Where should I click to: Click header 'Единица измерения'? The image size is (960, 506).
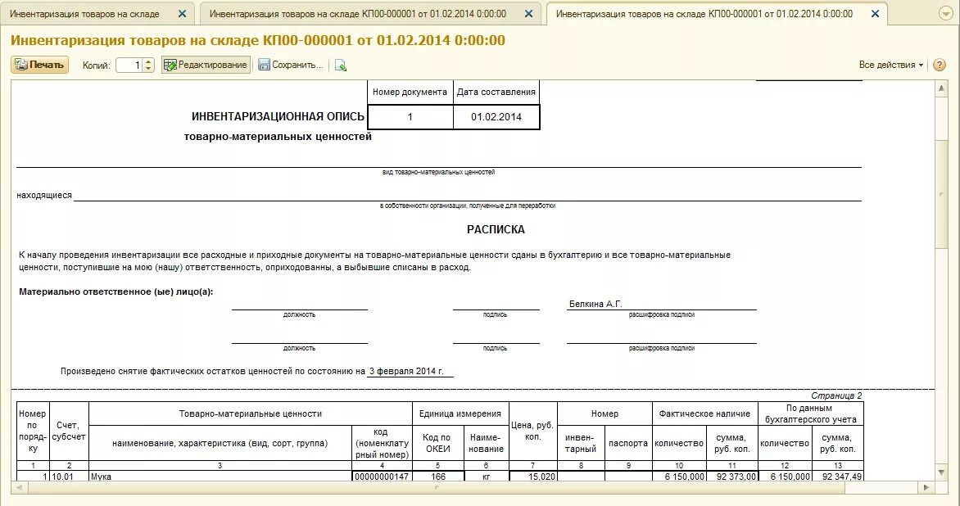click(x=460, y=413)
